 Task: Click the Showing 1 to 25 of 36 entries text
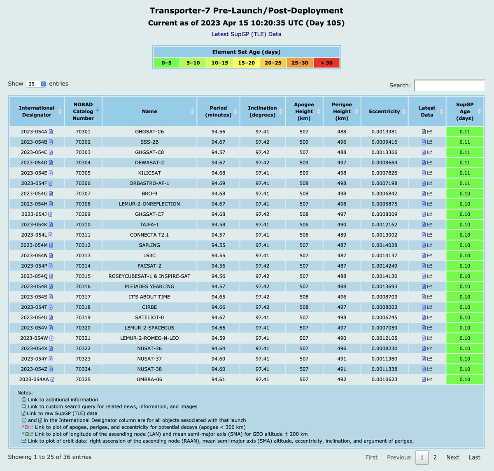pyautogui.click(x=50, y=457)
